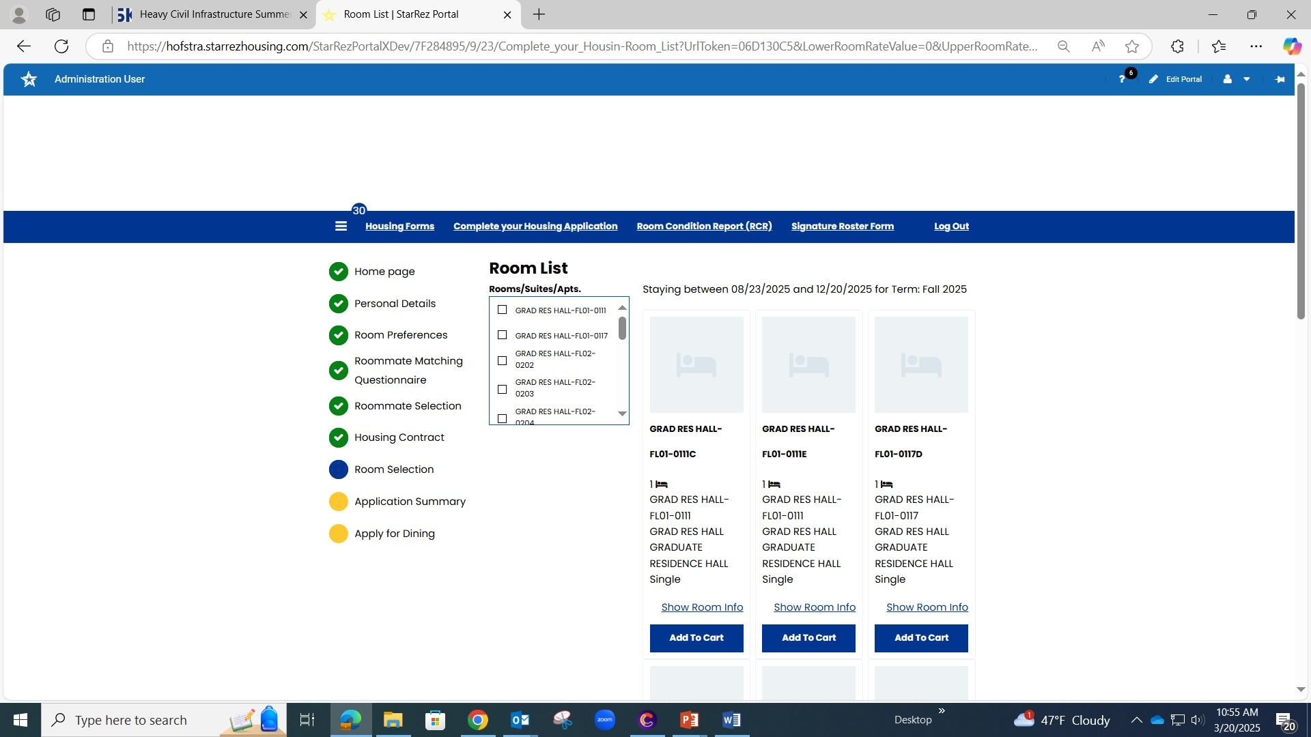The height and width of the screenshot is (737, 1311).
Task: Open Complete your Housing Application menu
Action: (535, 227)
